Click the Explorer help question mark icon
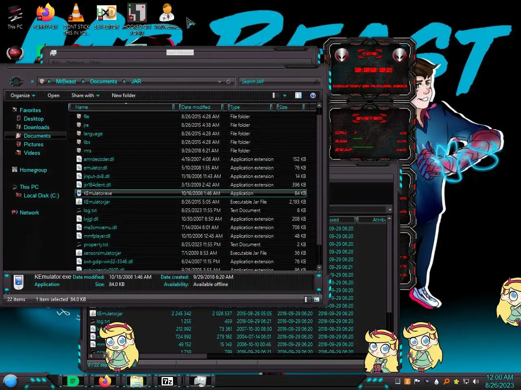 tap(313, 95)
